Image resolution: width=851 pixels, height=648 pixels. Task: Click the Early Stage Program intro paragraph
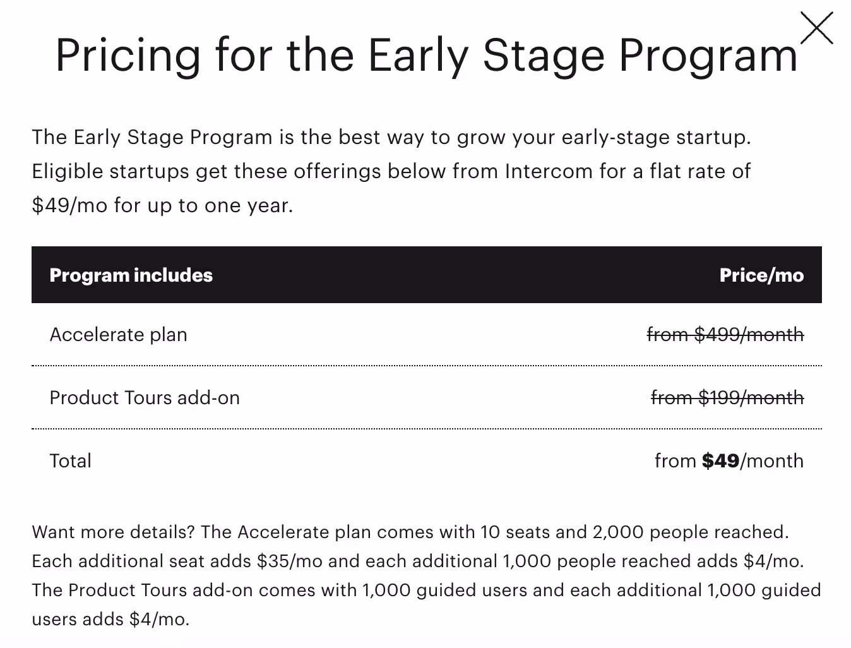(391, 171)
